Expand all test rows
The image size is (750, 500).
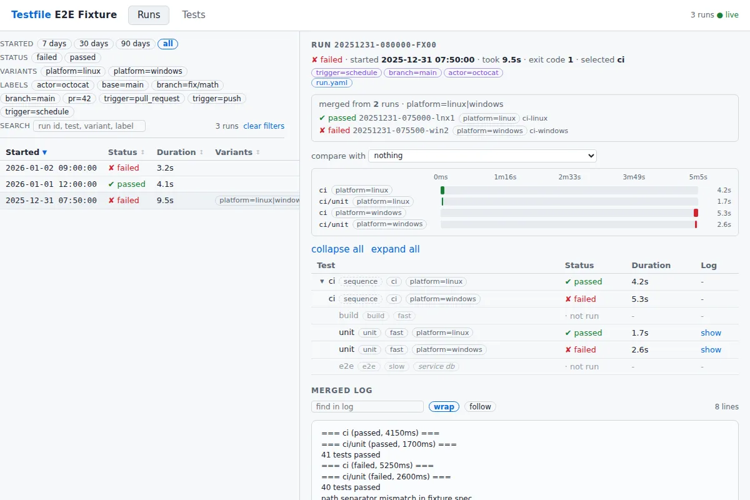tap(396, 249)
